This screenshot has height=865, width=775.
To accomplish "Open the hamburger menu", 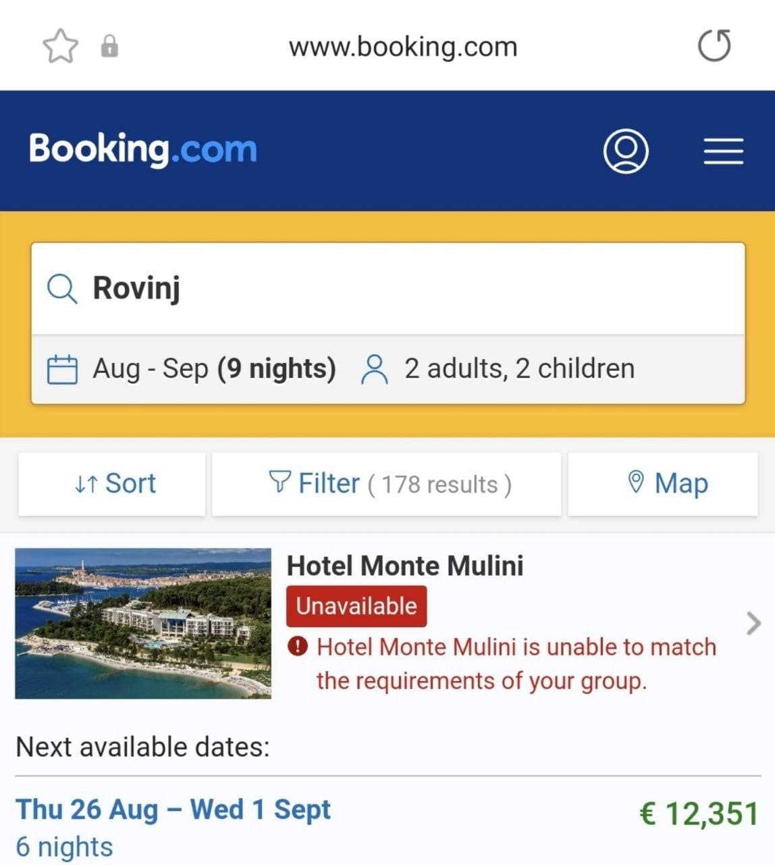I will pos(723,151).
